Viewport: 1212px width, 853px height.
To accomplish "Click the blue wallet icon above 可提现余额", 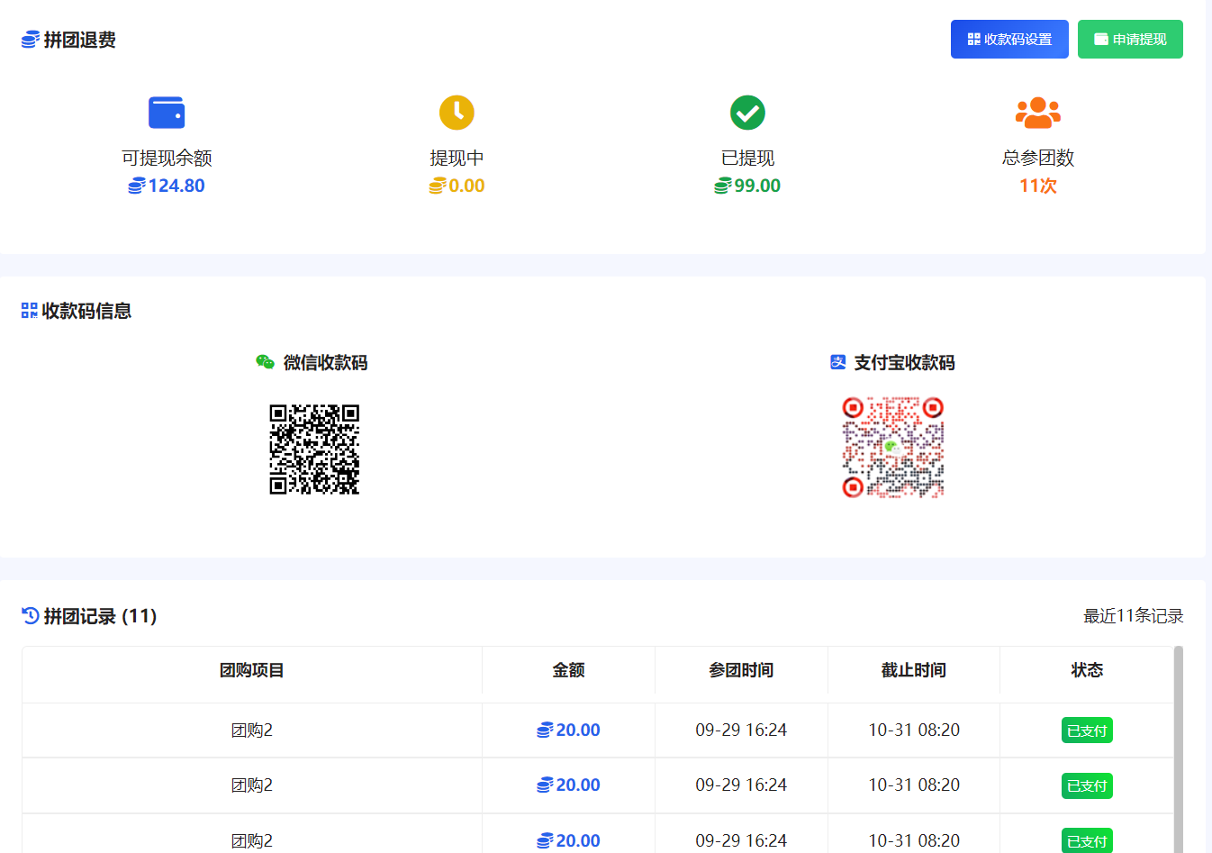I will tap(167, 113).
